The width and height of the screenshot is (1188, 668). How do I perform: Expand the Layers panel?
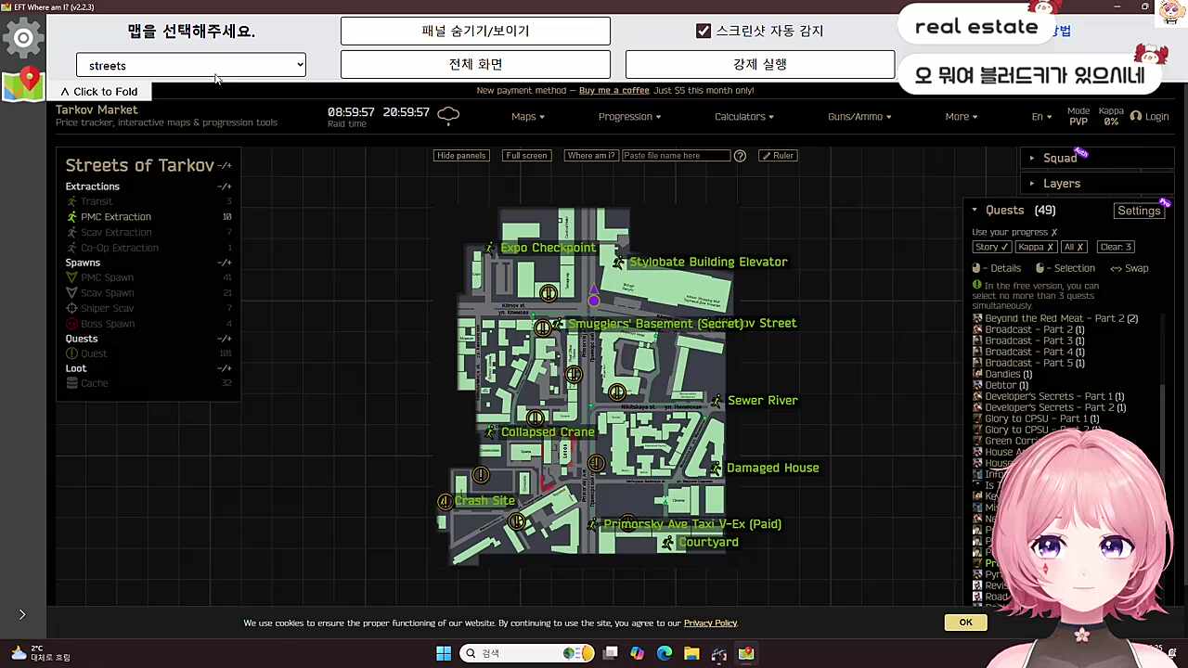1097,184
